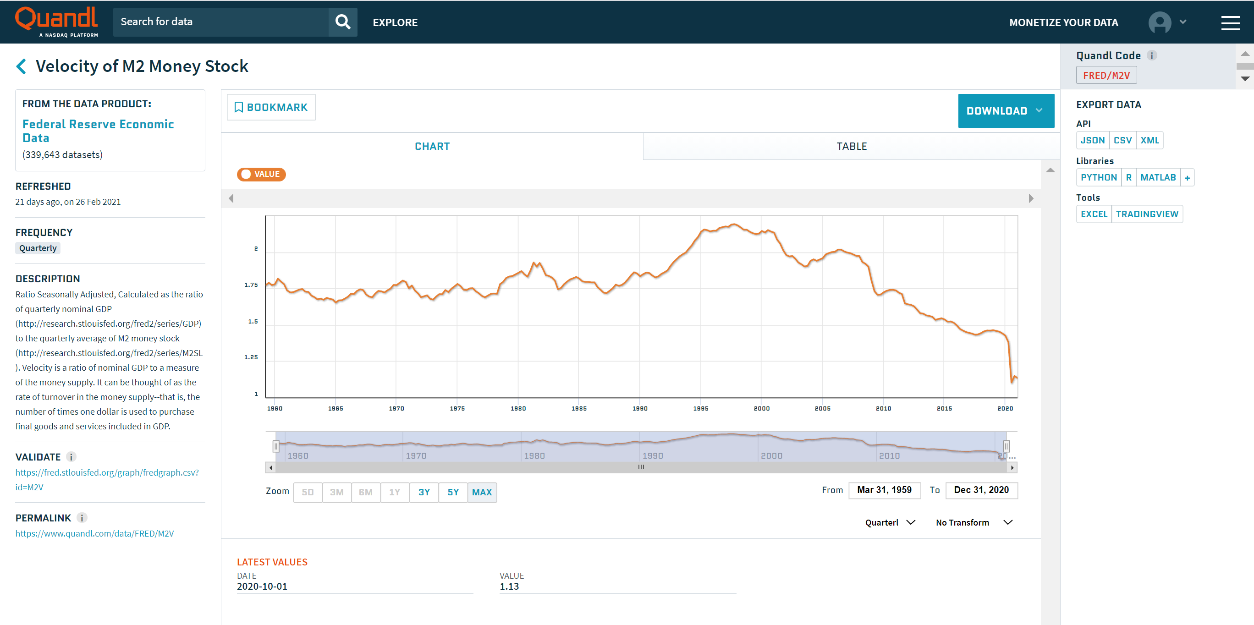Click the BOOKMARK button
Image resolution: width=1254 pixels, height=625 pixels.
(x=271, y=107)
